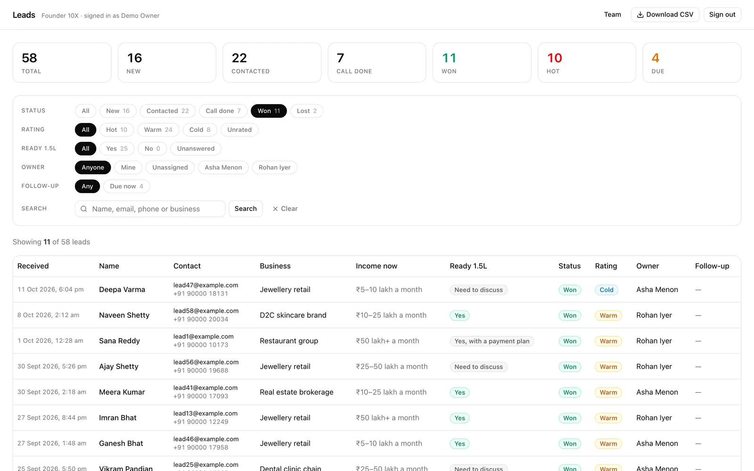
Task: Click the Sign out button
Action: 722,15
